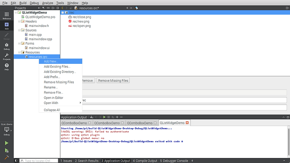This screenshot has height=163, width=290.
Task: Click the Remove Missing Files button
Action: 113,81
